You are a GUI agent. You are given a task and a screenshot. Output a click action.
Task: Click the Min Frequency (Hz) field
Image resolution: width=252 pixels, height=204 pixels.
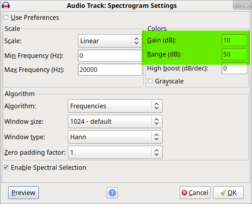[110, 55]
